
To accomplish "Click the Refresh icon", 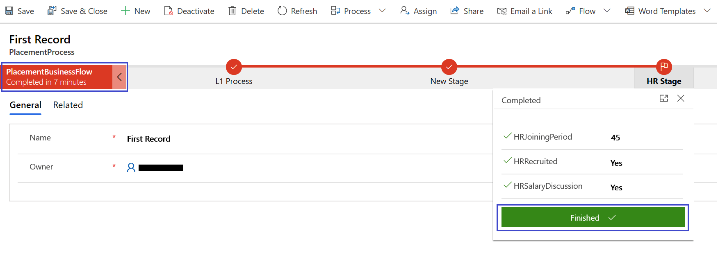I will (283, 11).
